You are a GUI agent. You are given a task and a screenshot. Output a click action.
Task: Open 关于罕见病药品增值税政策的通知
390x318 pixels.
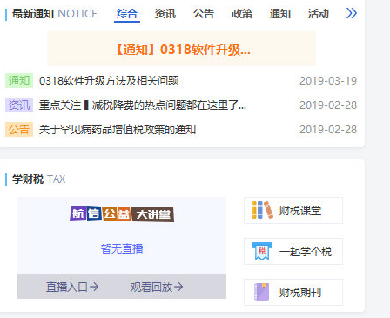tap(118, 130)
